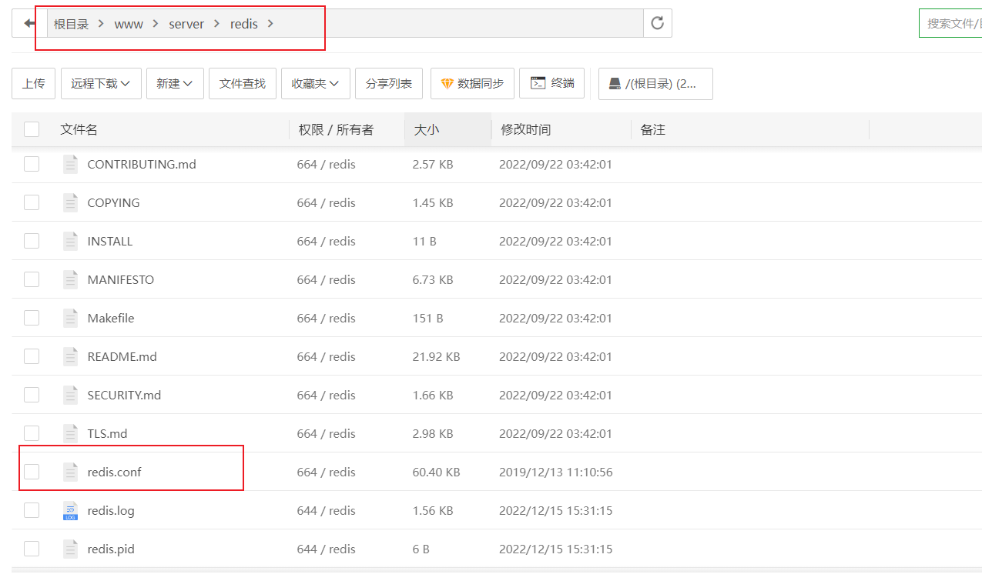The width and height of the screenshot is (982, 581).
Task: Toggle the select-all checkbox in header
Action: click(32, 129)
